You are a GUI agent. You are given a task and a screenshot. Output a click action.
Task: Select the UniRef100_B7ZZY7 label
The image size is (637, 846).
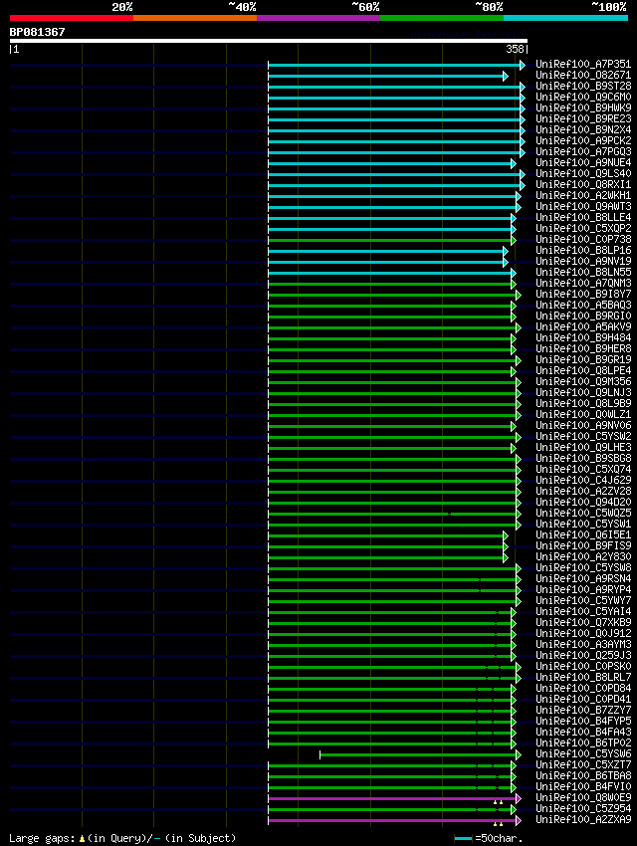[583, 710]
